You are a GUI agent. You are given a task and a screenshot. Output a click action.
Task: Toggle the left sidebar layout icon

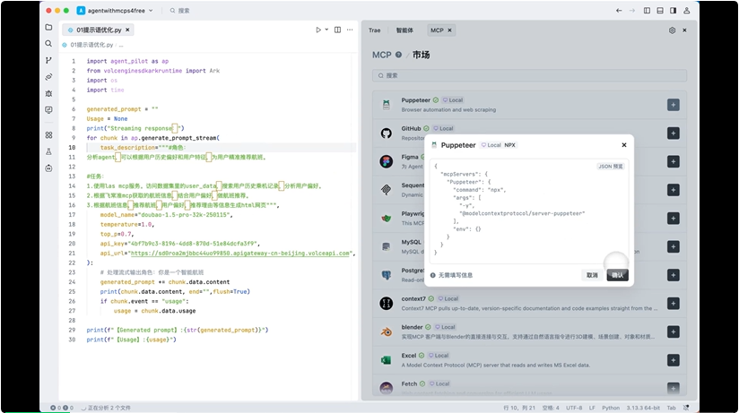pos(647,11)
